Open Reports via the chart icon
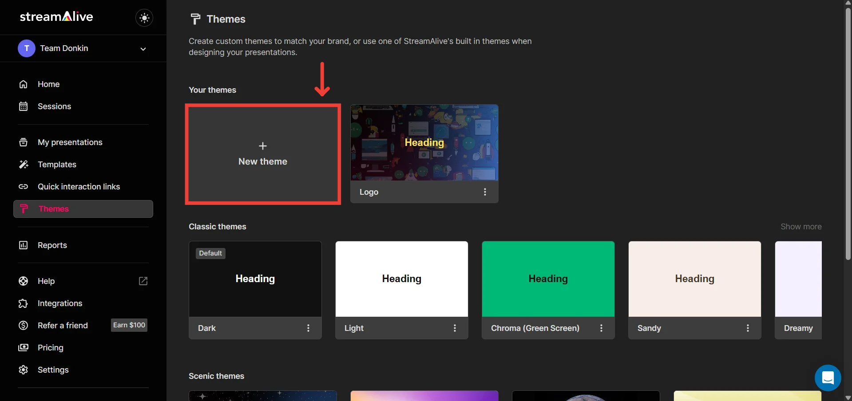 click(x=24, y=245)
